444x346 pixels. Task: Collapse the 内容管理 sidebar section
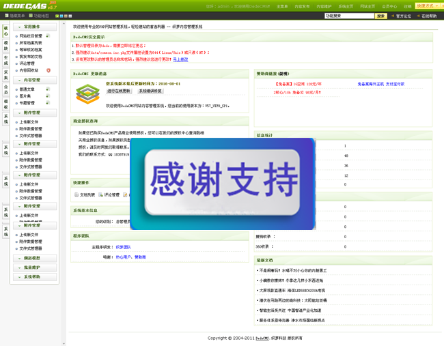(x=35, y=80)
